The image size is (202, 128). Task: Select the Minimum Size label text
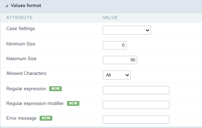(21, 44)
